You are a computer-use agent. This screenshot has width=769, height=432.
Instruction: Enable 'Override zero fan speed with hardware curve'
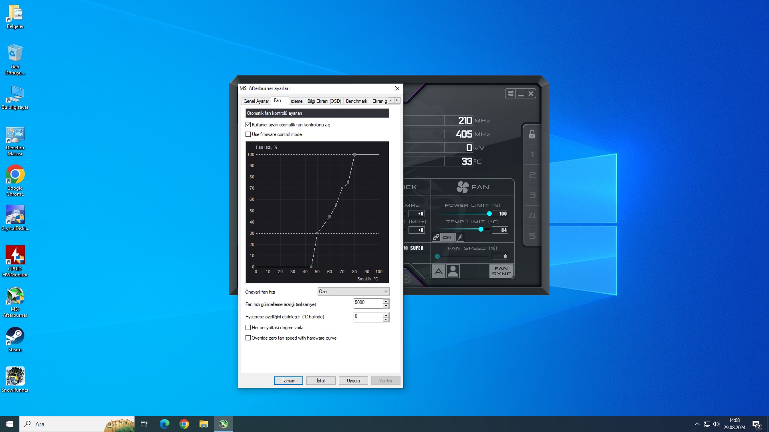(248, 338)
